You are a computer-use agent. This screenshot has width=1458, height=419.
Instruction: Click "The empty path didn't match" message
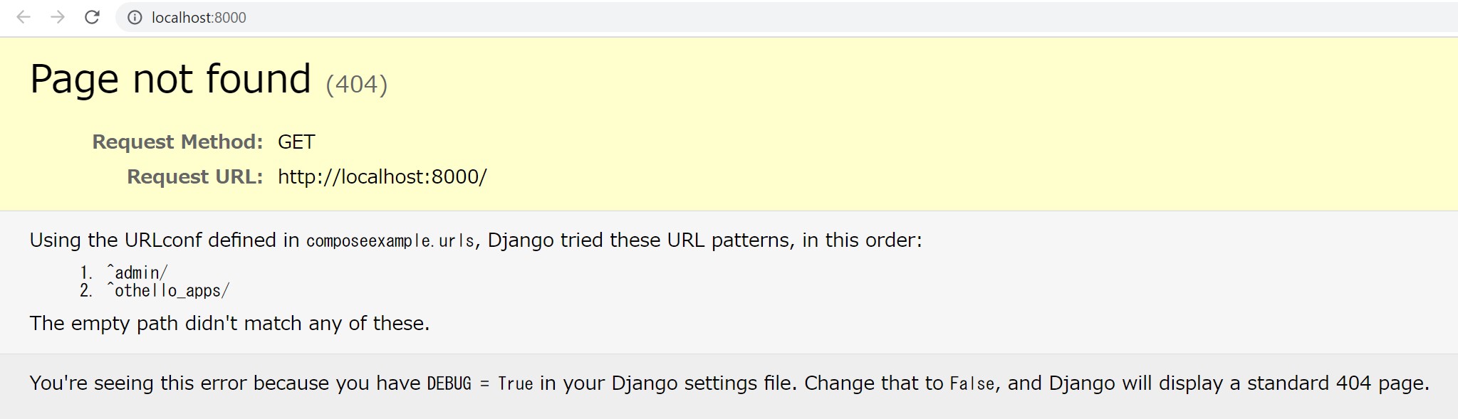pyautogui.click(x=229, y=323)
